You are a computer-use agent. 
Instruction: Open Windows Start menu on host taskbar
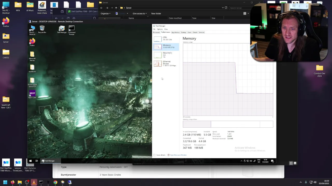click(x=5, y=182)
